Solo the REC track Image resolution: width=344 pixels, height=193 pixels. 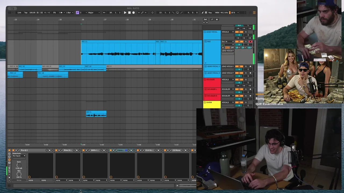pos(246,42)
